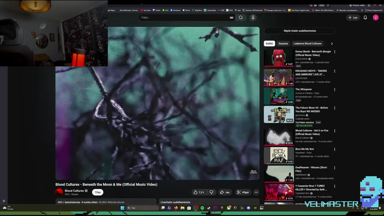Open Spotify from the taskbar
The height and width of the screenshot is (216, 384).
202,208
